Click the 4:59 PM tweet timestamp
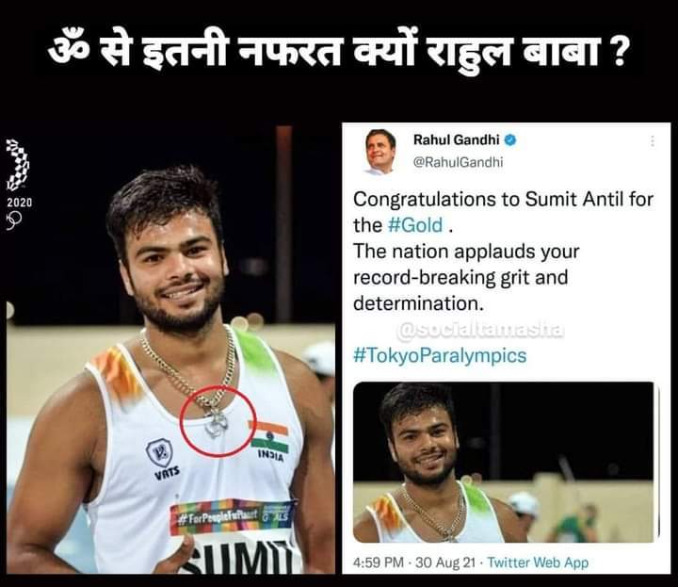 pyautogui.click(x=379, y=563)
